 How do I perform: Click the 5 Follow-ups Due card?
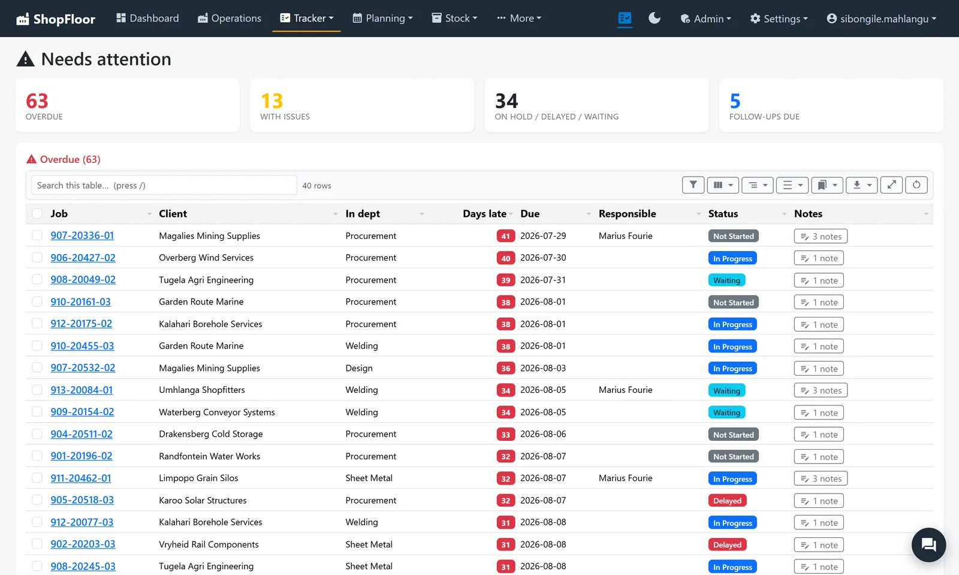tap(831, 106)
